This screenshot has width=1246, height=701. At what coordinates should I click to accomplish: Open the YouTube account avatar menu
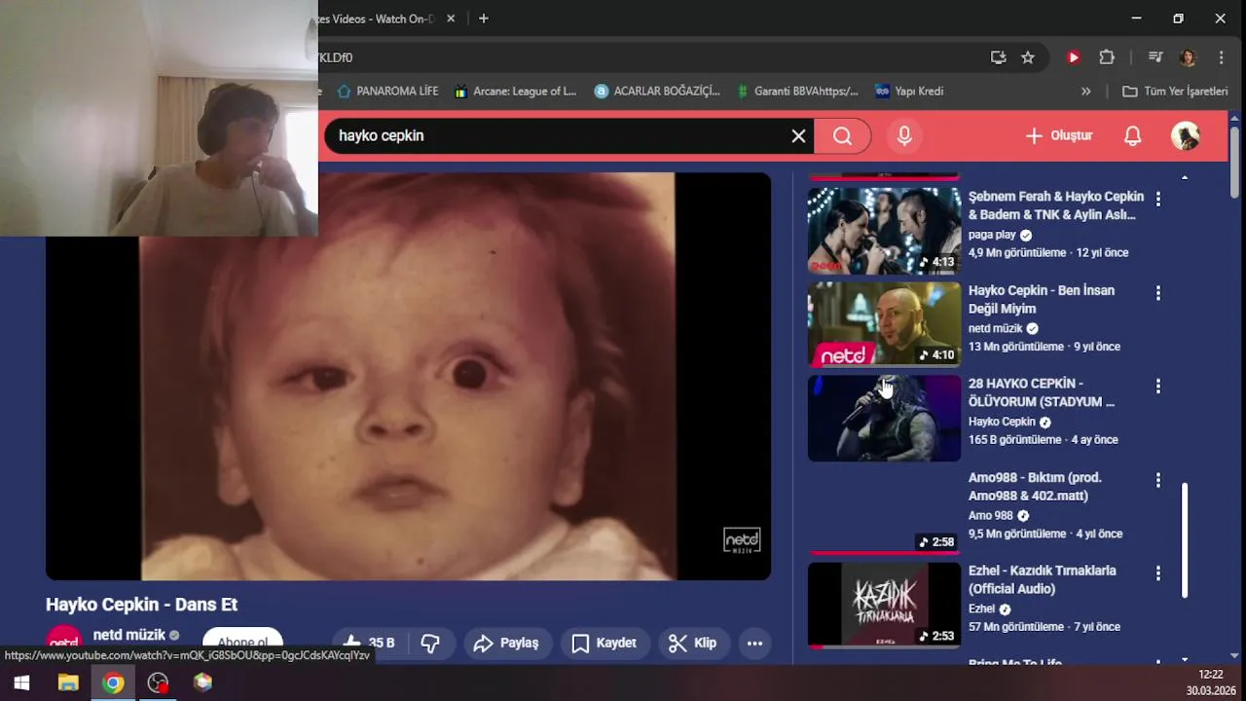[x=1185, y=136]
